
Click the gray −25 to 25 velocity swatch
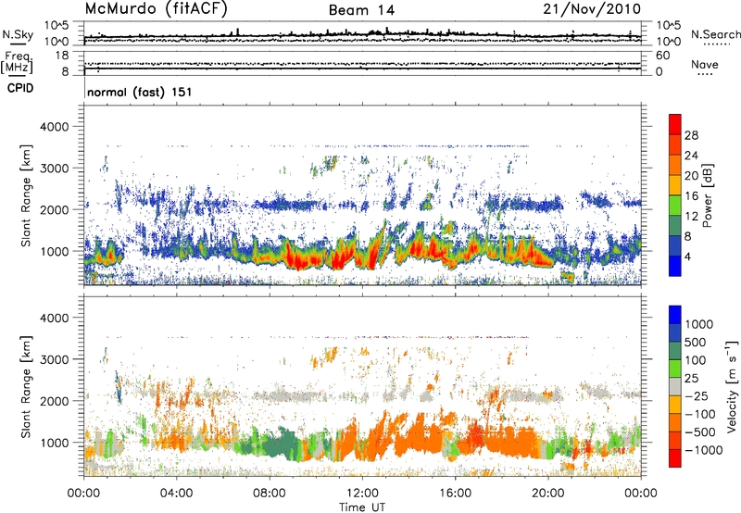point(675,387)
